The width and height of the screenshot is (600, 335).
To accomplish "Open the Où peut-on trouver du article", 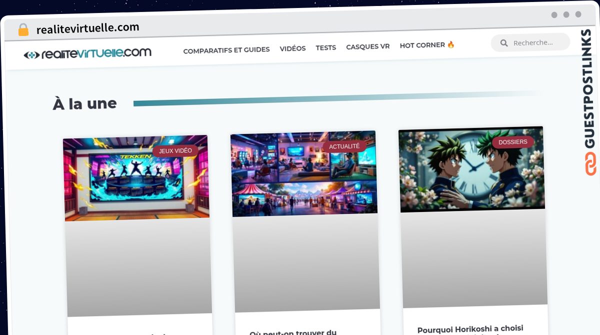I will (x=292, y=332).
